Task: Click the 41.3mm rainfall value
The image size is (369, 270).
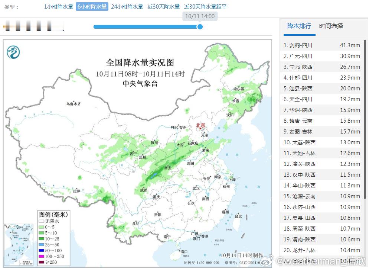Action: pos(350,45)
